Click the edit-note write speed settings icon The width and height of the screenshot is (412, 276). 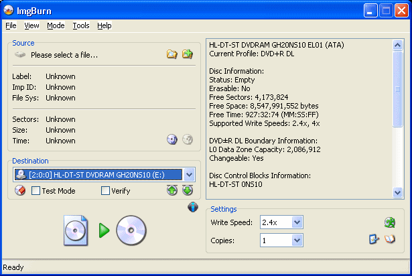pos(374,239)
